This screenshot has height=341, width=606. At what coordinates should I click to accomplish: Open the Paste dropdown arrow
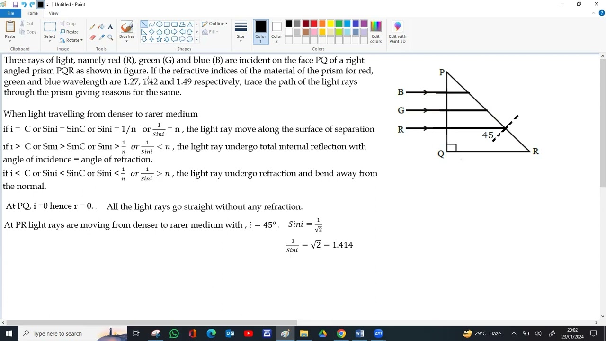[x=10, y=41]
